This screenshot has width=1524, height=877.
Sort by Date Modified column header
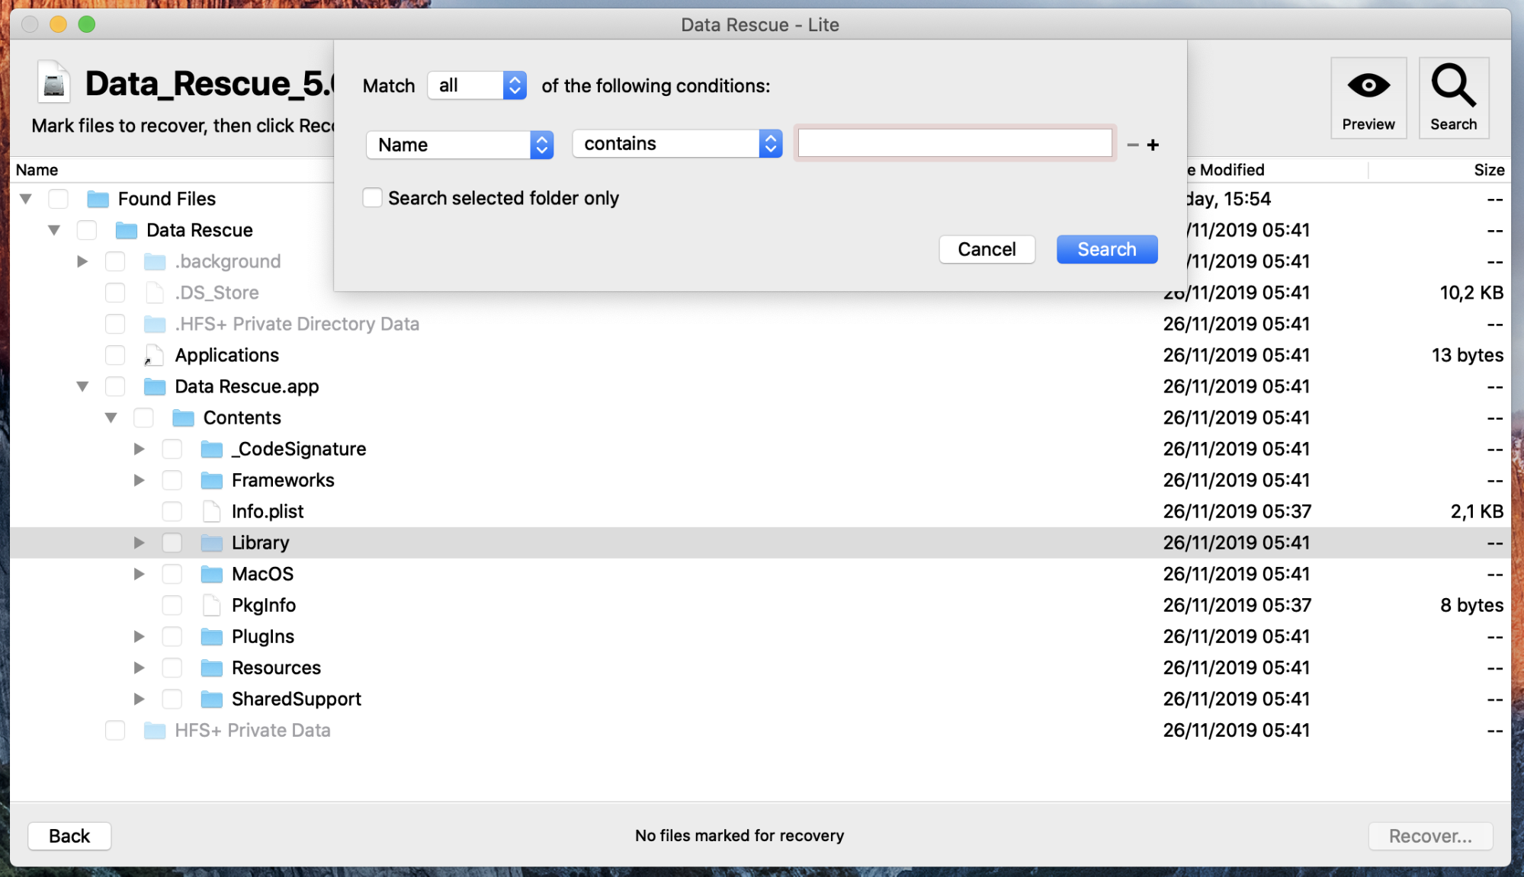coord(1276,170)
